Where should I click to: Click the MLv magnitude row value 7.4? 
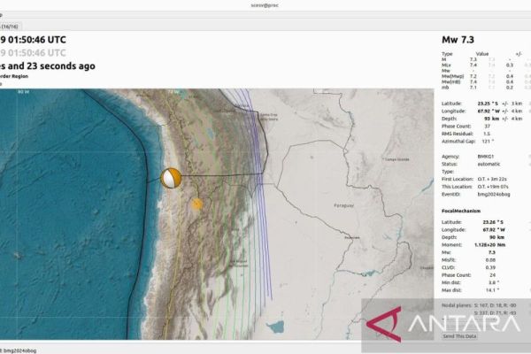coord(473,65)
